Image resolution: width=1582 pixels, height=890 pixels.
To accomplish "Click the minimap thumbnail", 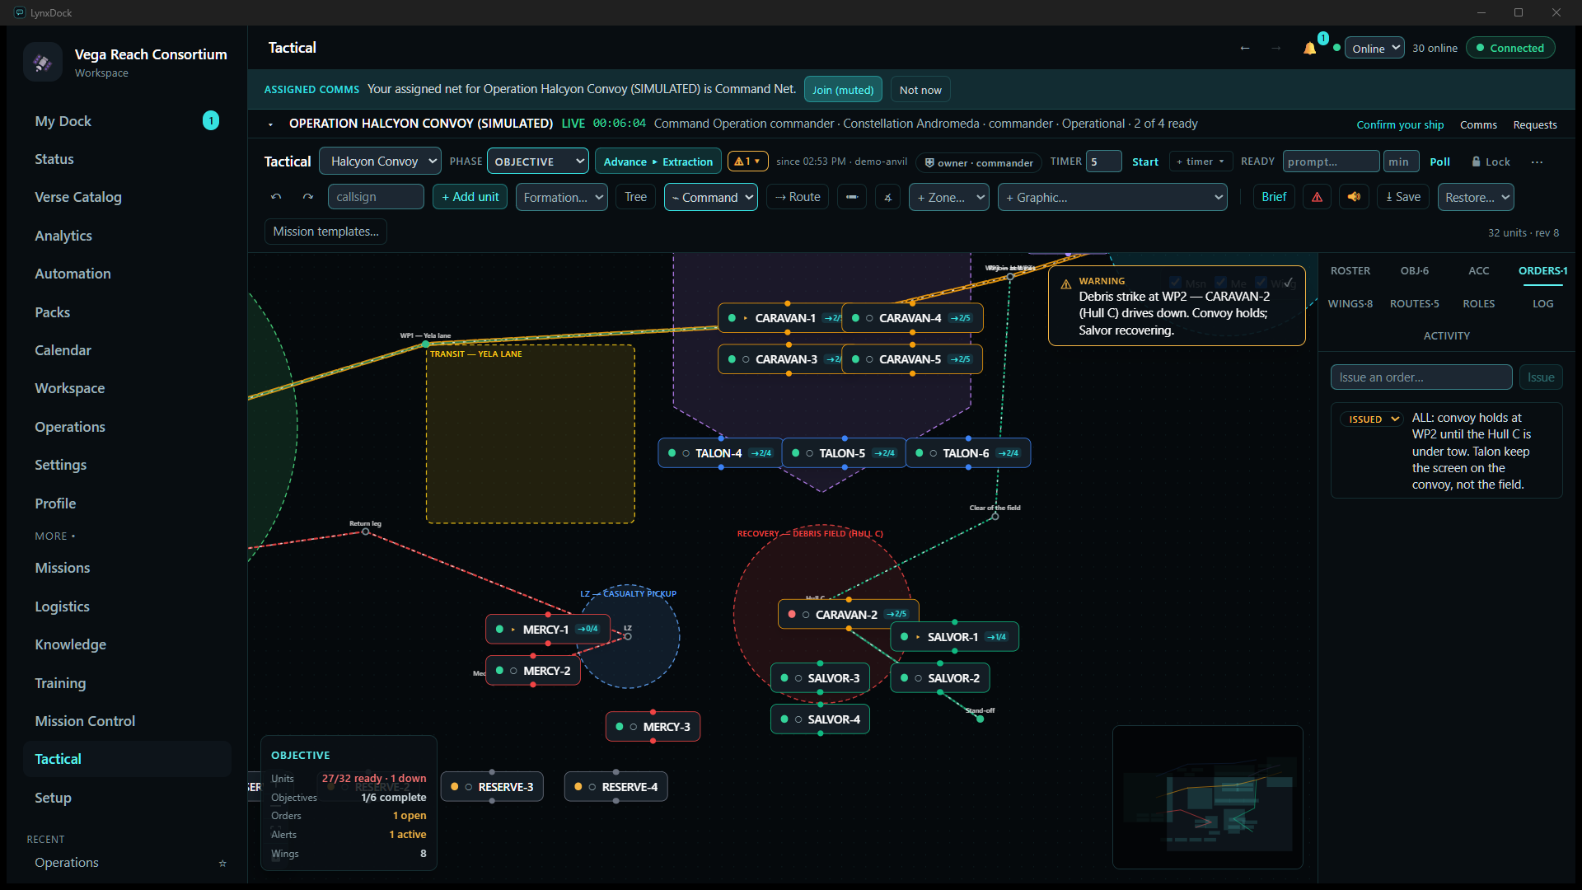I will [x=1208, y=797].
